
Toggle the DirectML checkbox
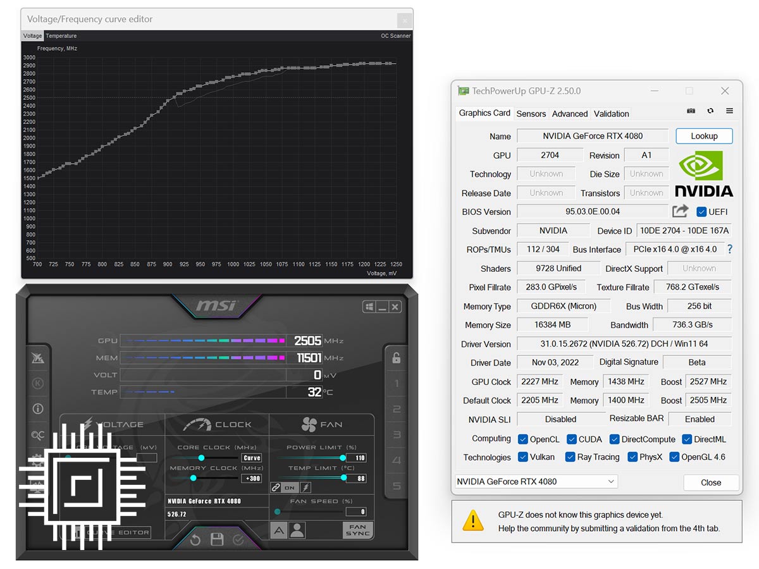pos(687,439)
